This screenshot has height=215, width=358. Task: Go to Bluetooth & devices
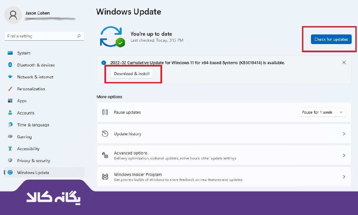tap(44, 65)
